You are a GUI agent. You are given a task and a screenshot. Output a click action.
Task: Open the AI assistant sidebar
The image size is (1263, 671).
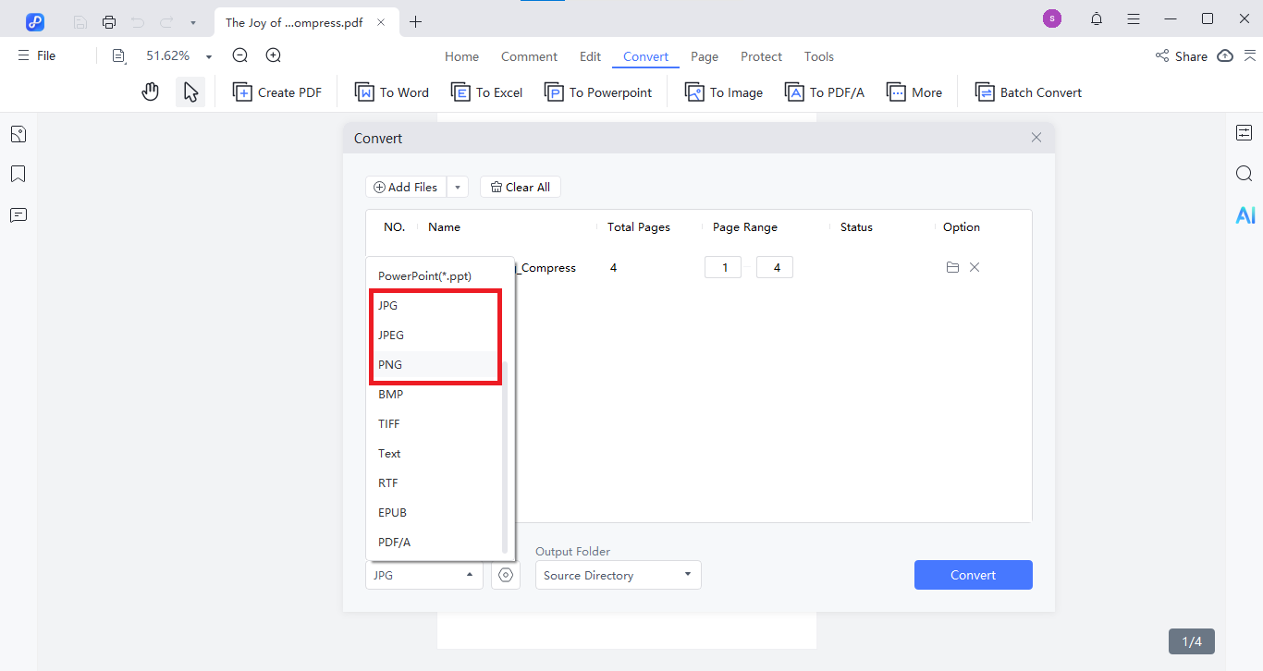click(1245, 214)
